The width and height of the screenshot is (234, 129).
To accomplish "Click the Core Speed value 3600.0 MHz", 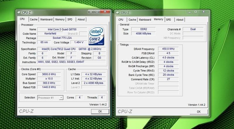I will (49, 74).
